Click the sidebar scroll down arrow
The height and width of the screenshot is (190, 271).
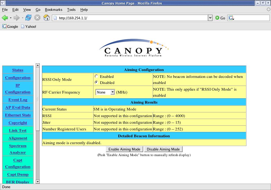pyautogui.click(x=38, y=182)
